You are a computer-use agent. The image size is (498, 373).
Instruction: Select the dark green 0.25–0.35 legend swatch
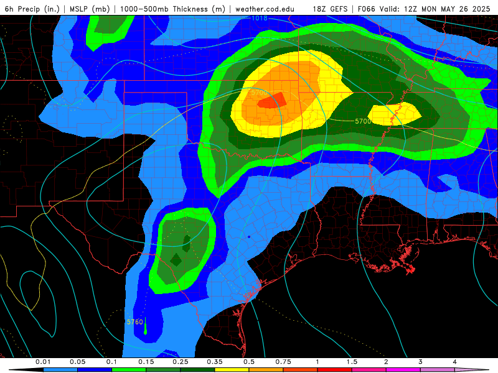click(197, 369)
